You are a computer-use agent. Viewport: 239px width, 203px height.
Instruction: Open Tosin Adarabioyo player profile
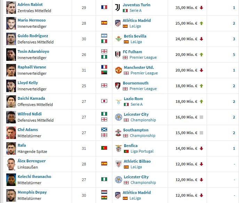click(33, 51)
